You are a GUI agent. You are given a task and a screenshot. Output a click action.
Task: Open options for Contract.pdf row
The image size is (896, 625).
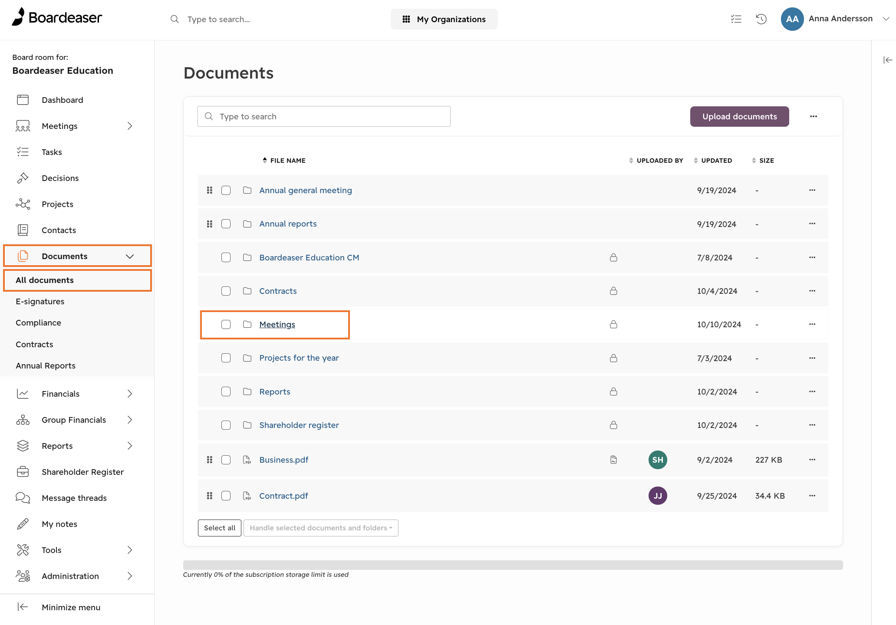[x=812, y=496]
